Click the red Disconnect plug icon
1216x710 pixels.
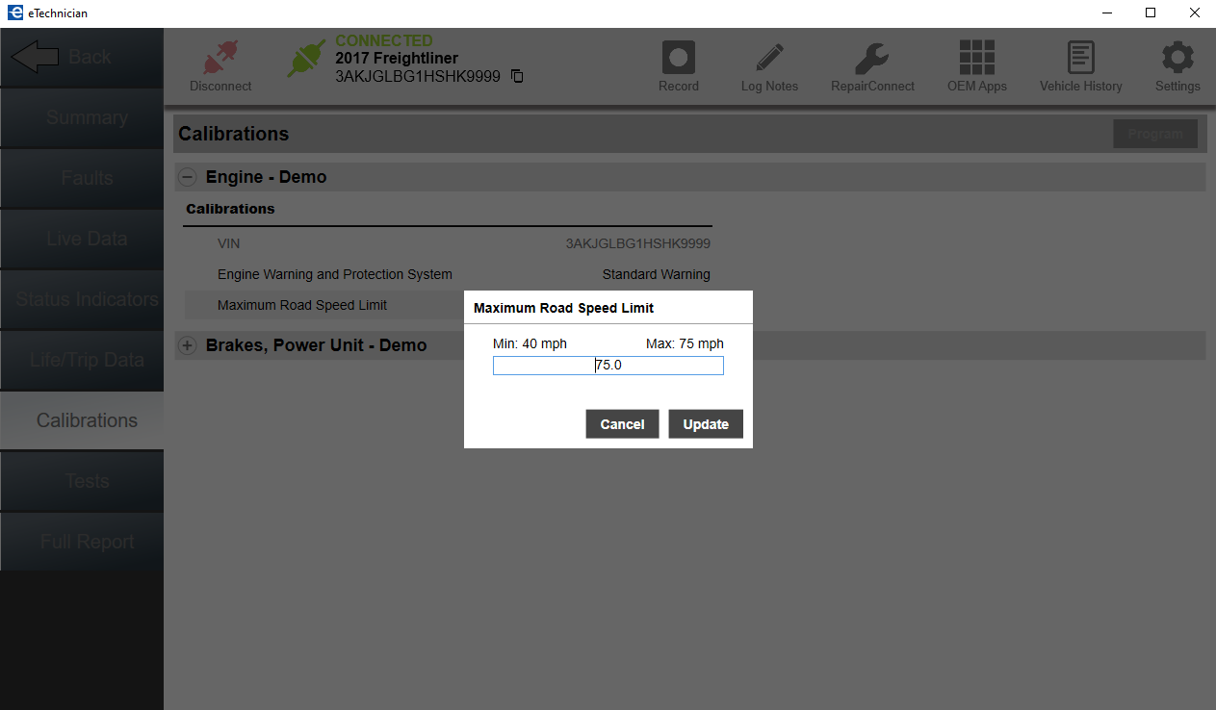tap(220, 59)
